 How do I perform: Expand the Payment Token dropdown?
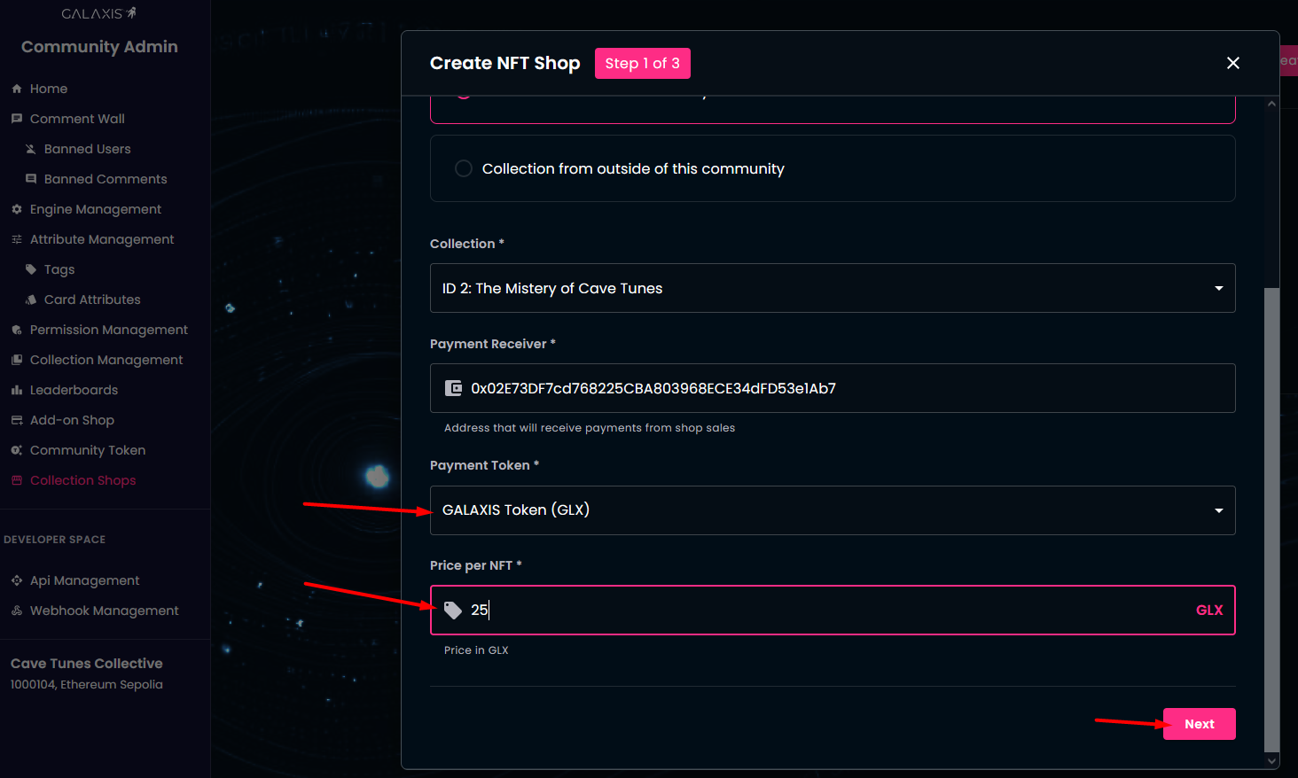(x=832, y=510)
